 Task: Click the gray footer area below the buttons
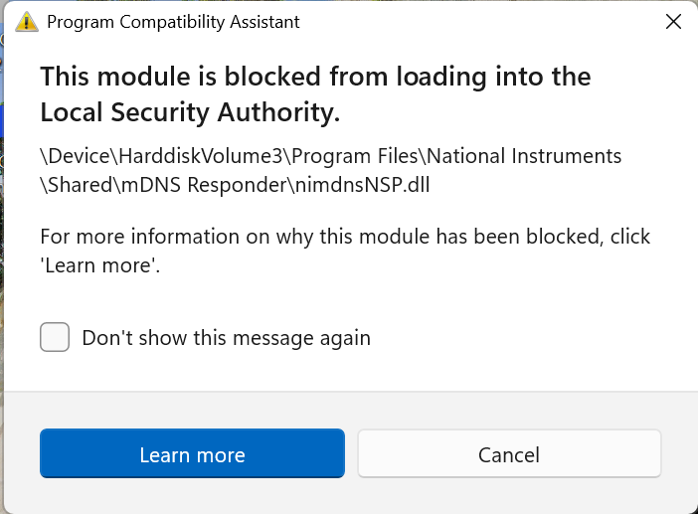coord(348,497)
